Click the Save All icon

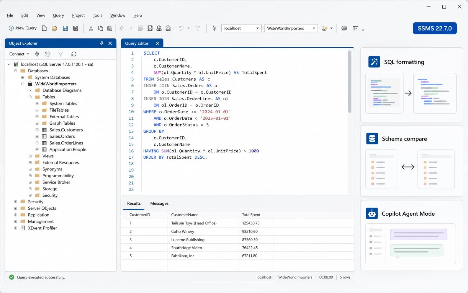point(76,28)
